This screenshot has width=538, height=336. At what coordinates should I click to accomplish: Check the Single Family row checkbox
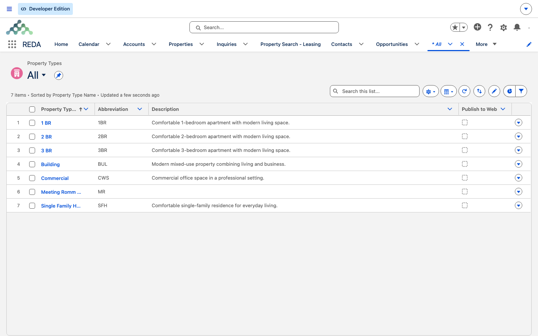coord(32,206)
